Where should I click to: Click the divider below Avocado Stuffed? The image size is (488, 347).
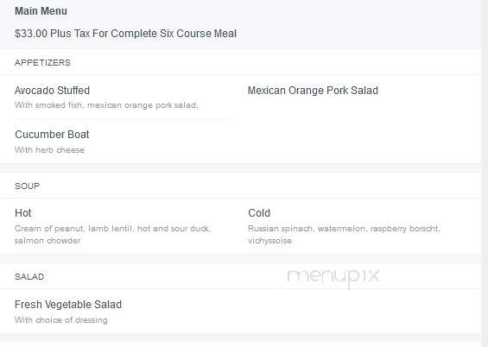pos(122,120)
